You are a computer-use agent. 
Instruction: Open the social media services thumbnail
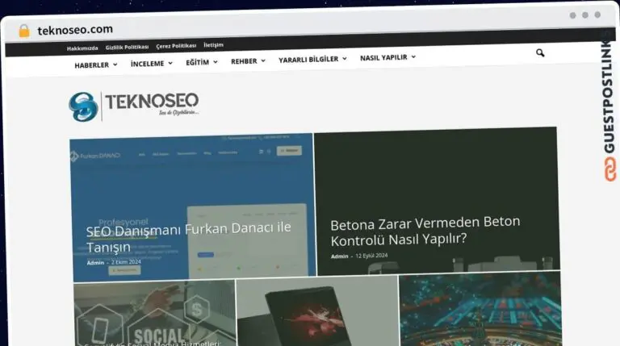153,312
